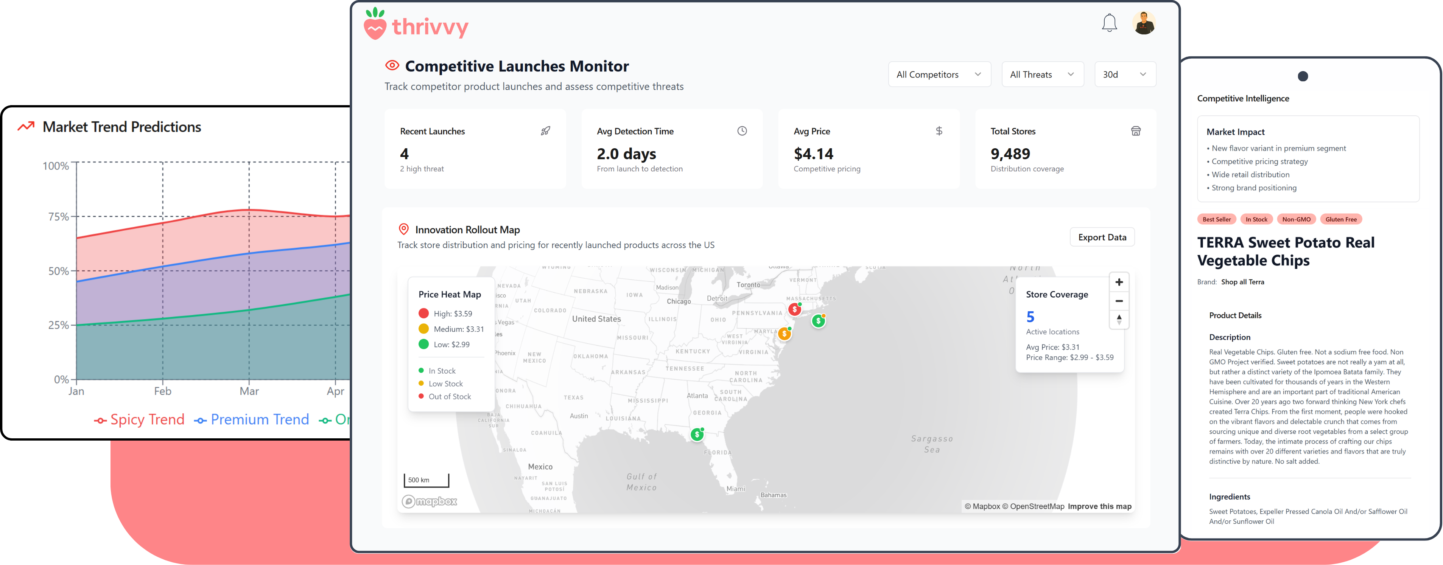Click the Competitive Intelligence panel header
The width and height of the screenshot is (1443, 565).
(x=1242, y=99)
